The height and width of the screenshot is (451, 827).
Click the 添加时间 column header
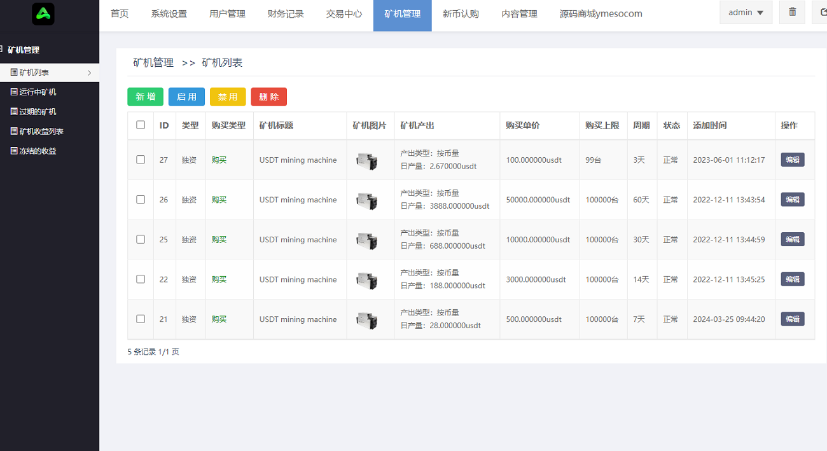point(710,126)
